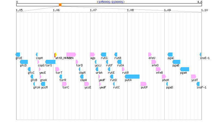Select the blue rutG gene arrow
218x136 pixels.
(x=104, y=54)
